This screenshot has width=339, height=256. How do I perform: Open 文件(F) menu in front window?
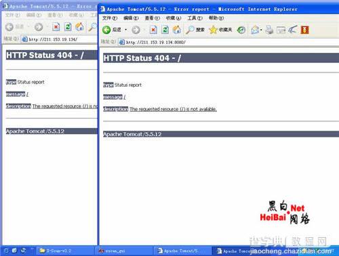click(x=110, y=18)
